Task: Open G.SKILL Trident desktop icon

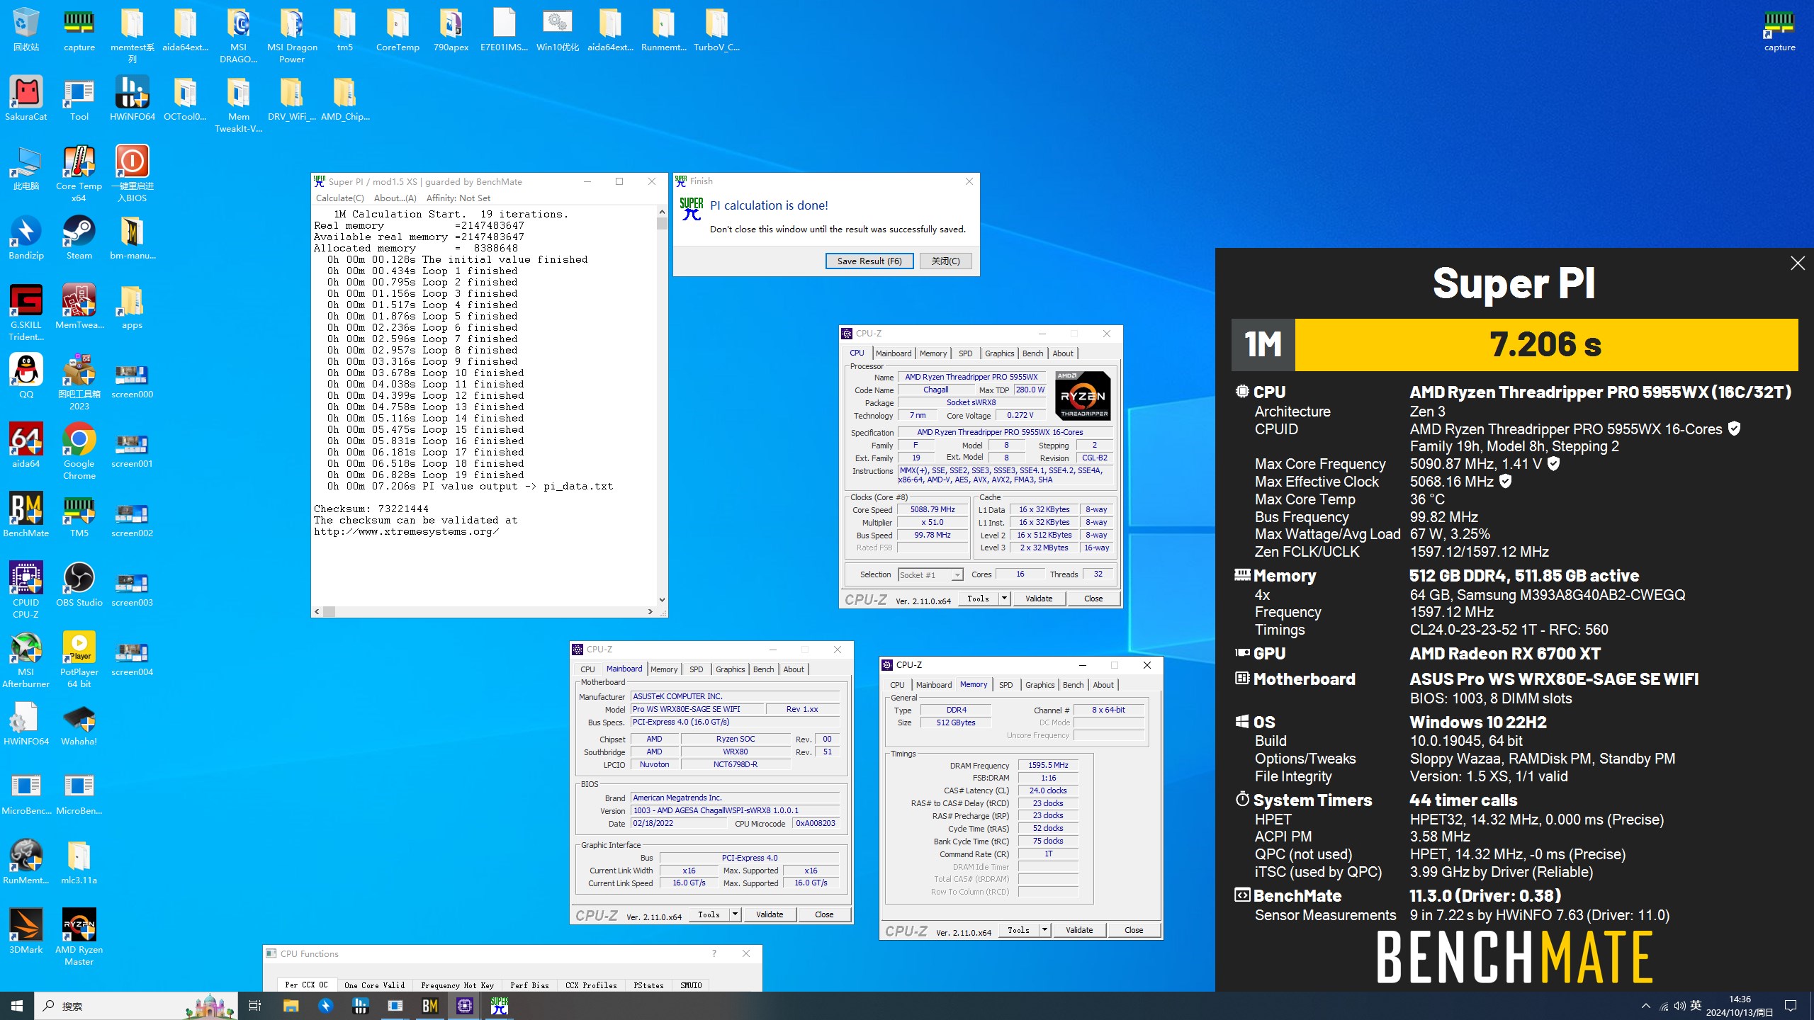Action: pos(26,313)
